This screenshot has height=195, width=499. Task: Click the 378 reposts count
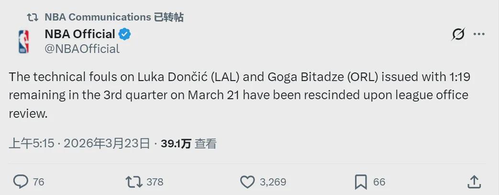(x=155, y=182)
